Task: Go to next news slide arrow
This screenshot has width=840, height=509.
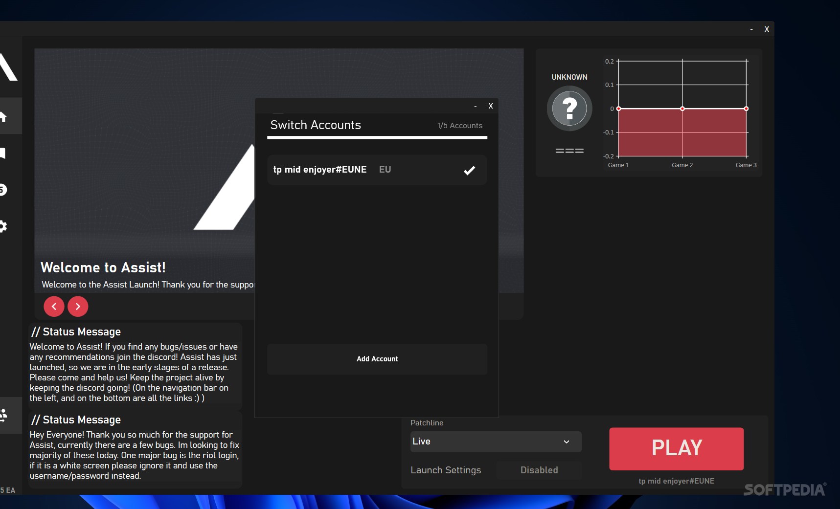Action: [x=78, y=307]
